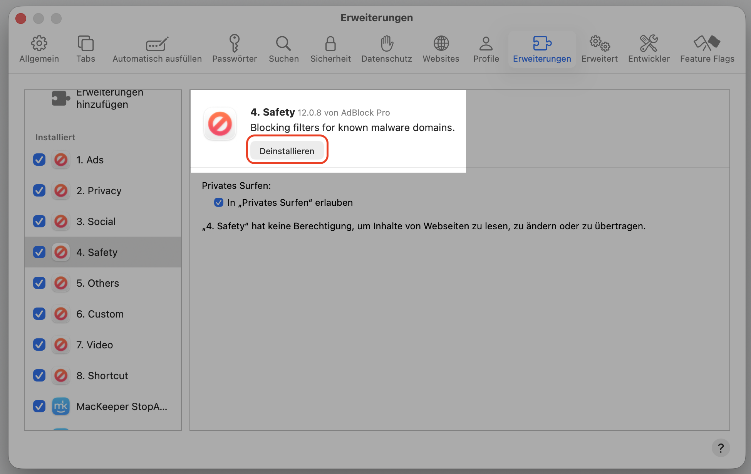The image size is (751, 474).
Task: Open the Websites globe pane
Action: tap(441, 49)
